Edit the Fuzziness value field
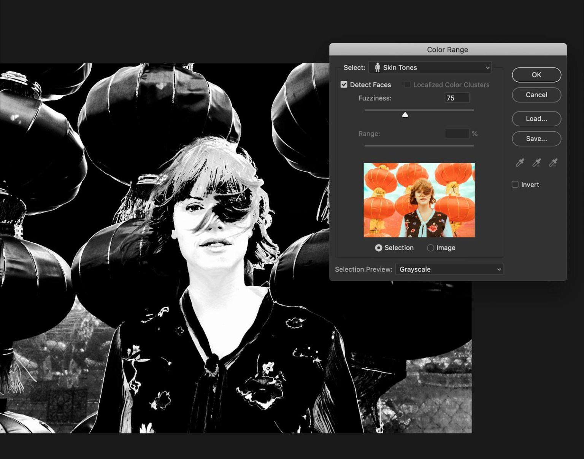This screenshot has height=459, width=584. [457, 98]
